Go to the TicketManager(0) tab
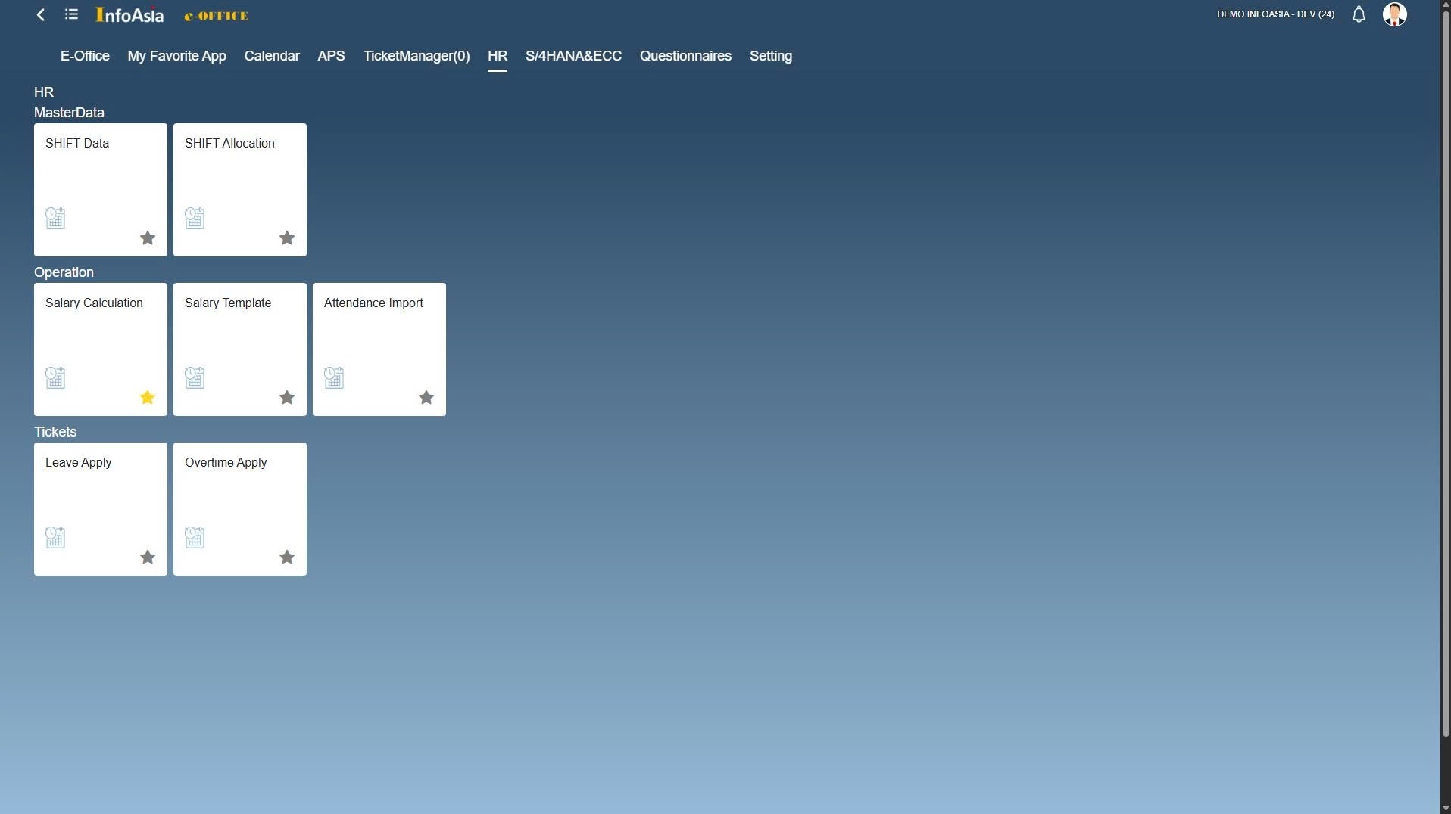Screen dimensions: 1451x814 (416, 56)
